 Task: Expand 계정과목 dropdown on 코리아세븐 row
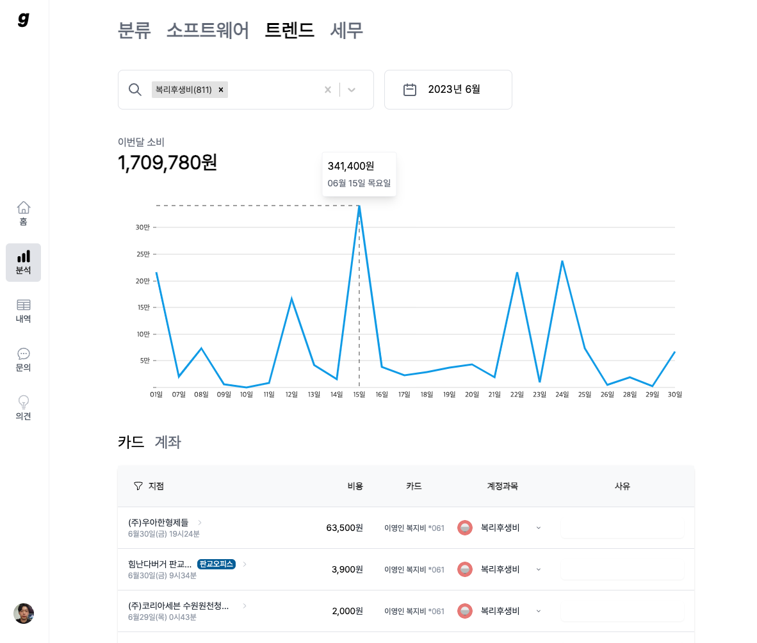[x=539, y=611]
